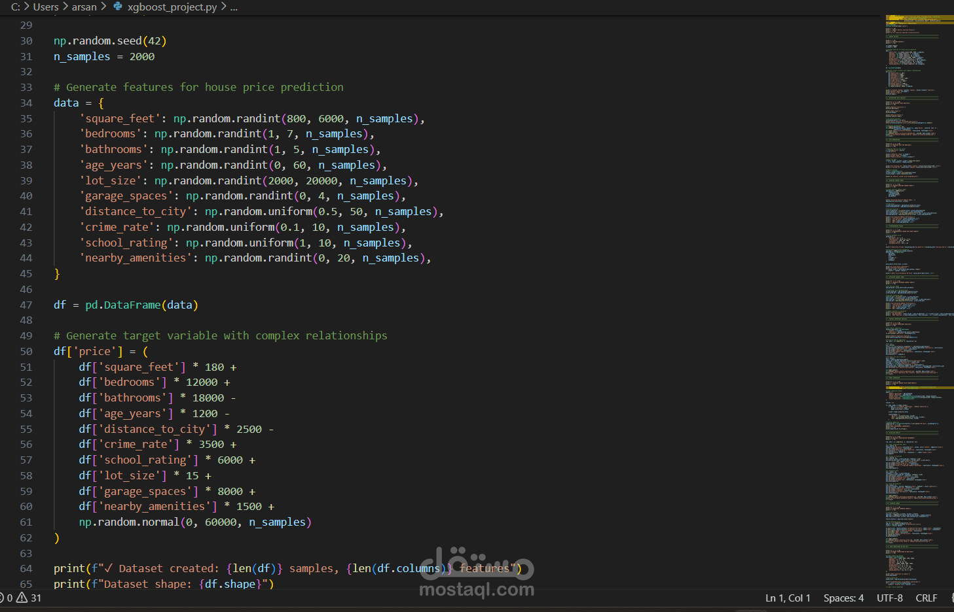Open the breadcrumb ellipsis symbol picker
The image size is (954, 612).
tap(234, 7)
